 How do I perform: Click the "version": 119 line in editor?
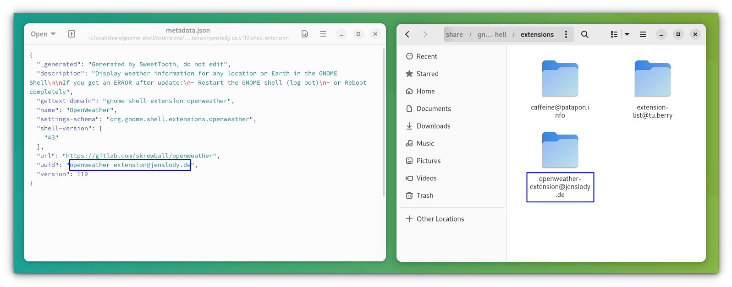click(x=62, y=174)
